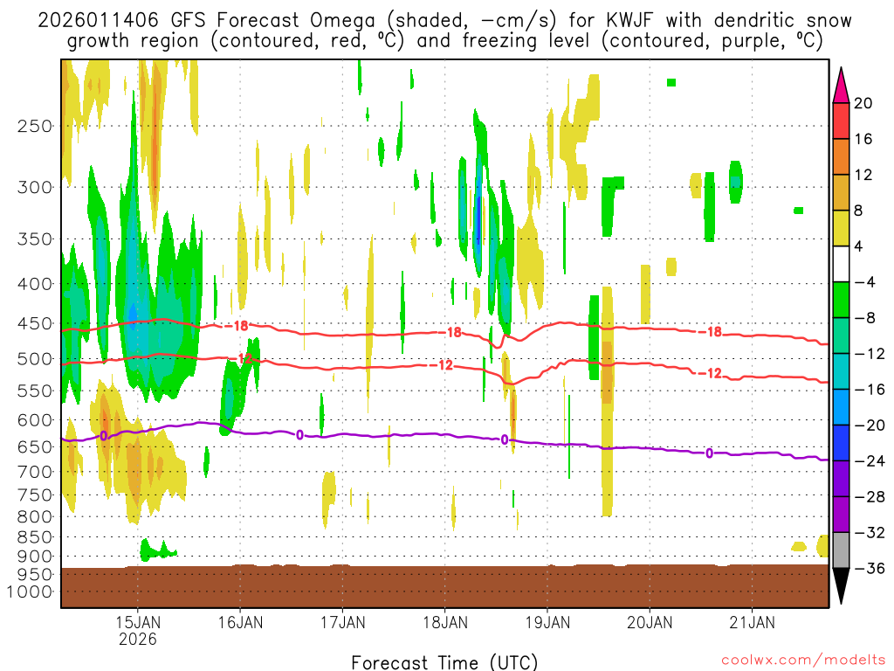Click the green color bar segment between -4 and -8
894x671 pixels.
pos(841,300)
